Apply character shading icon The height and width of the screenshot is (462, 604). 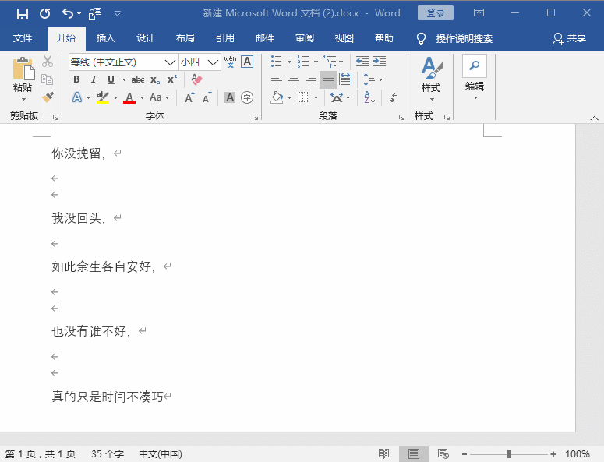pyautogui.click(x=230, y=97)
